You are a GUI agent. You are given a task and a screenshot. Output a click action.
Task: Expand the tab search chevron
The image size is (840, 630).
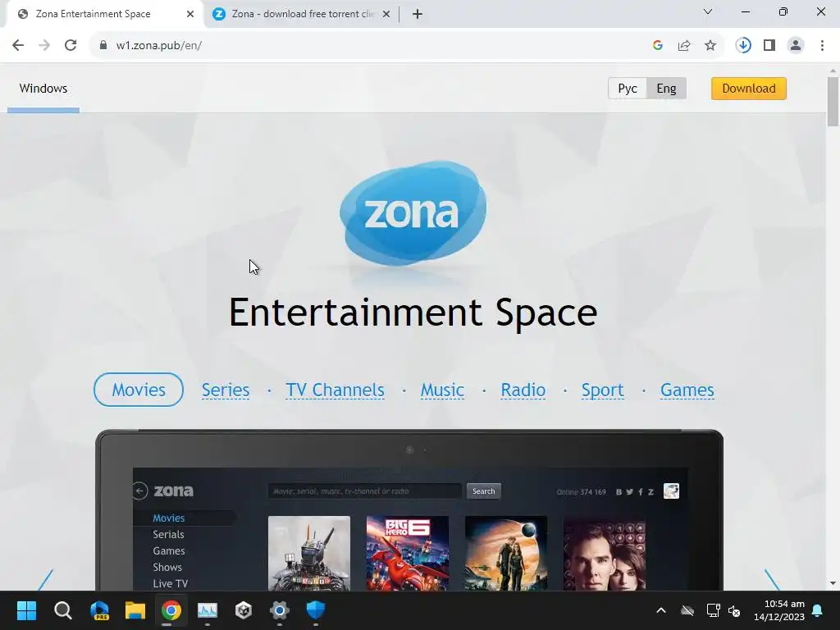[x=708, y=11]
